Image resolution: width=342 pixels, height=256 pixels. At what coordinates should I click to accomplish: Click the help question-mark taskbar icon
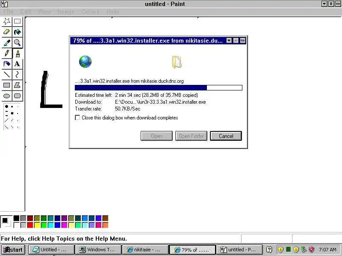coord(269,250)
